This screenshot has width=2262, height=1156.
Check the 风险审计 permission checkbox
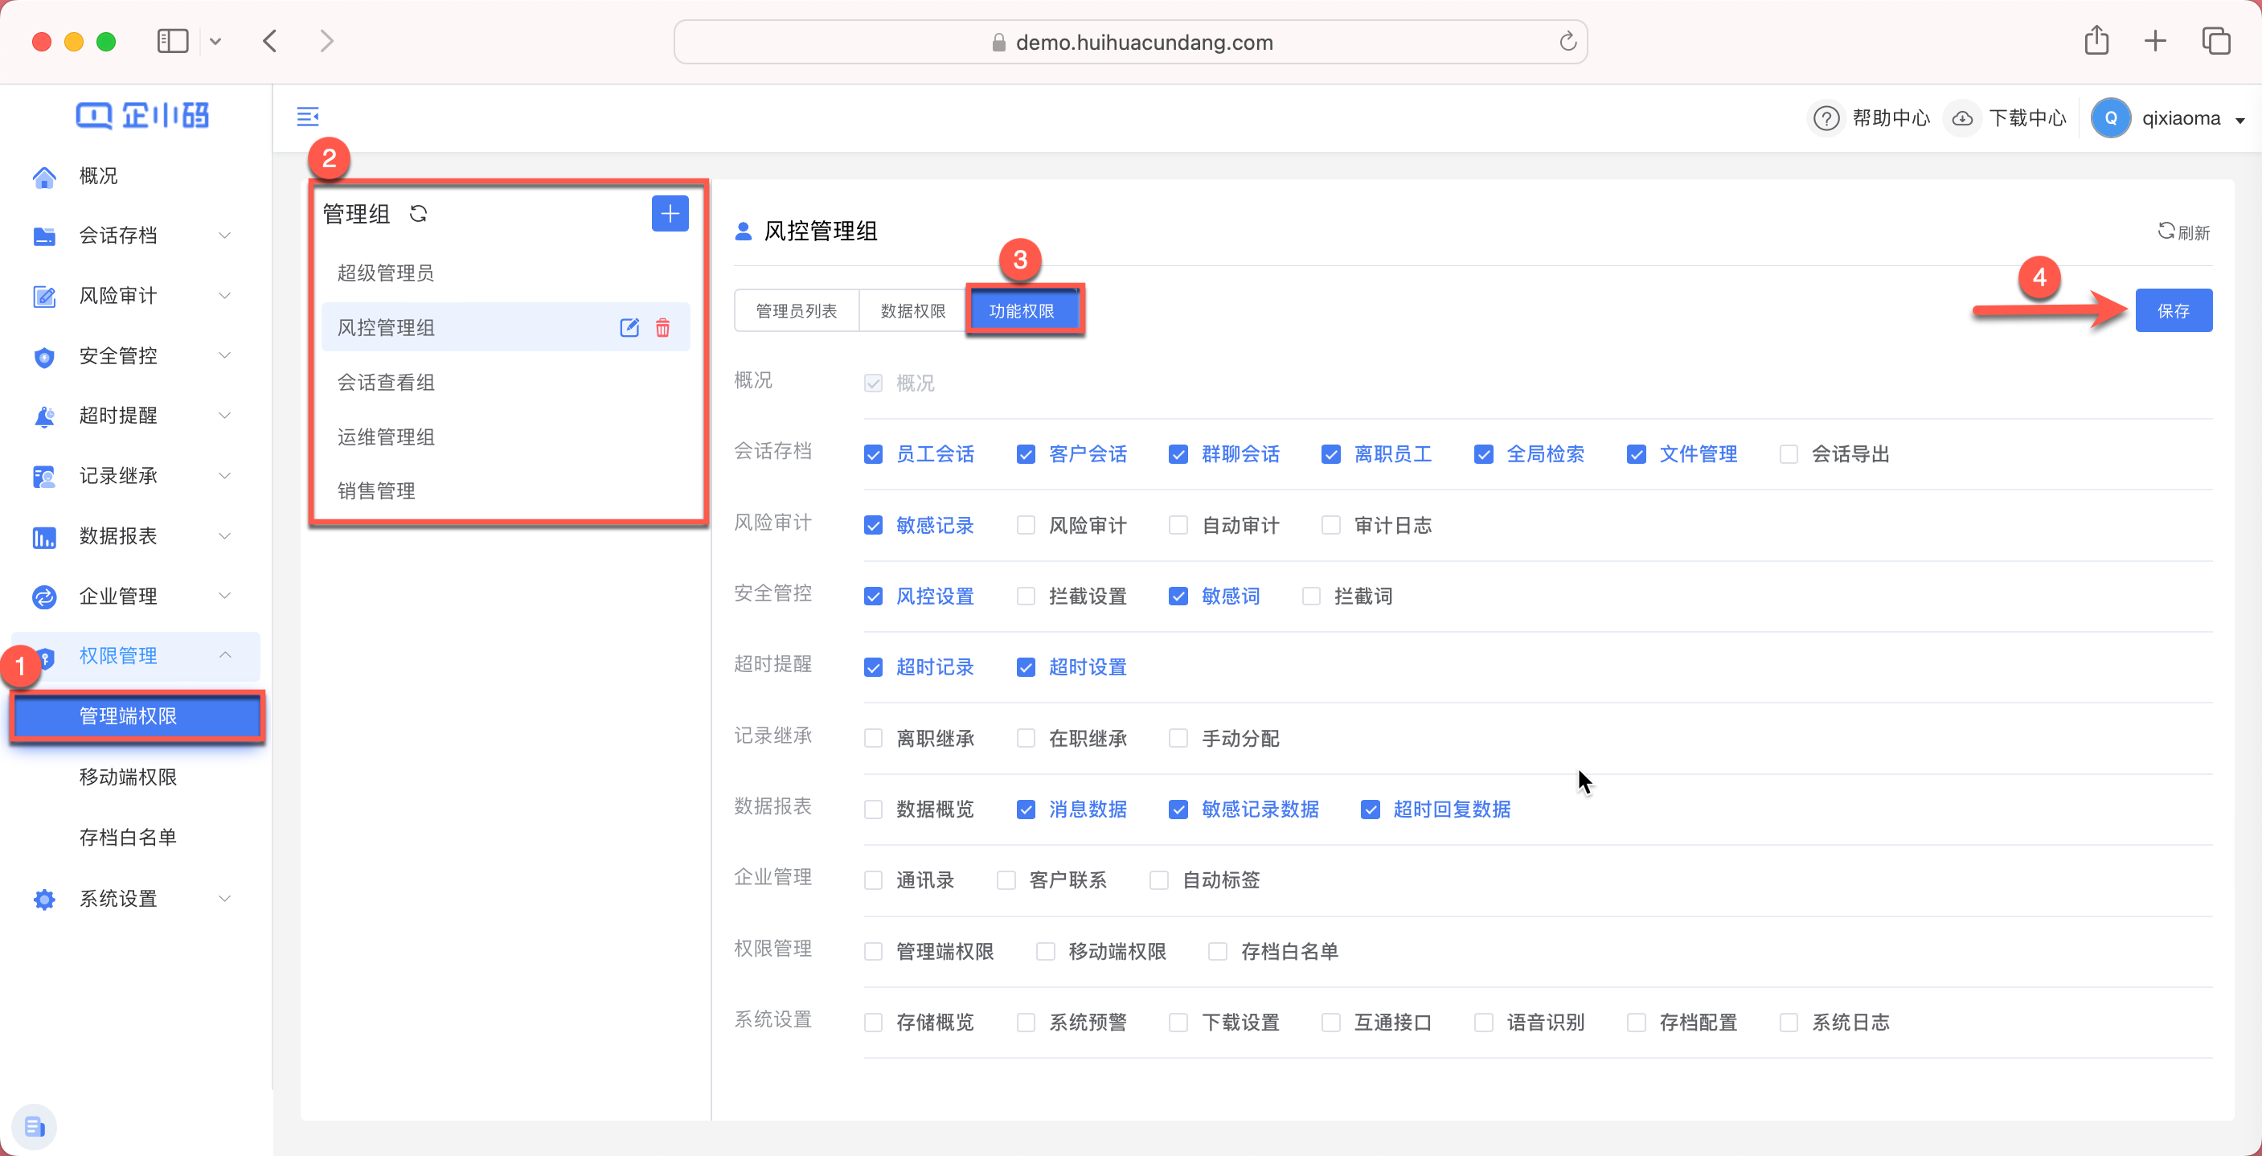[x=1025, y=525]
